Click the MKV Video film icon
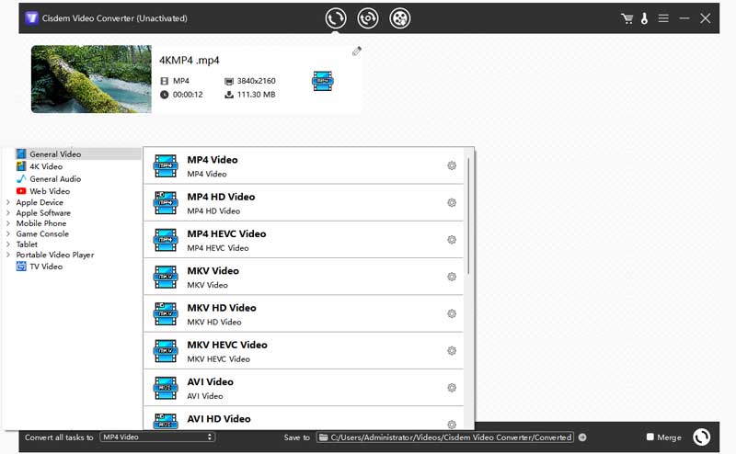 point(166,278)
